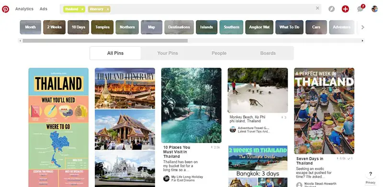Switch to the People tab

point(219,53)
